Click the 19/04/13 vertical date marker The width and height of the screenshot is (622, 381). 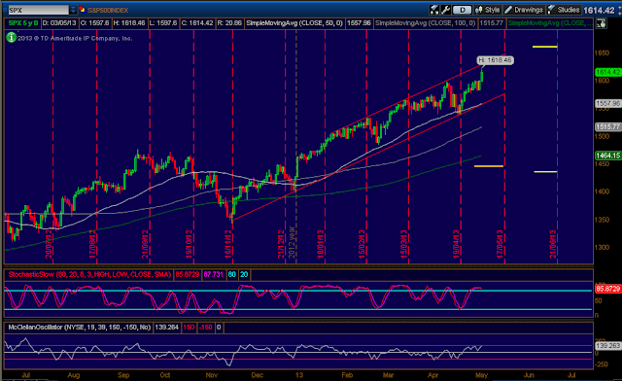pos(457,244)
